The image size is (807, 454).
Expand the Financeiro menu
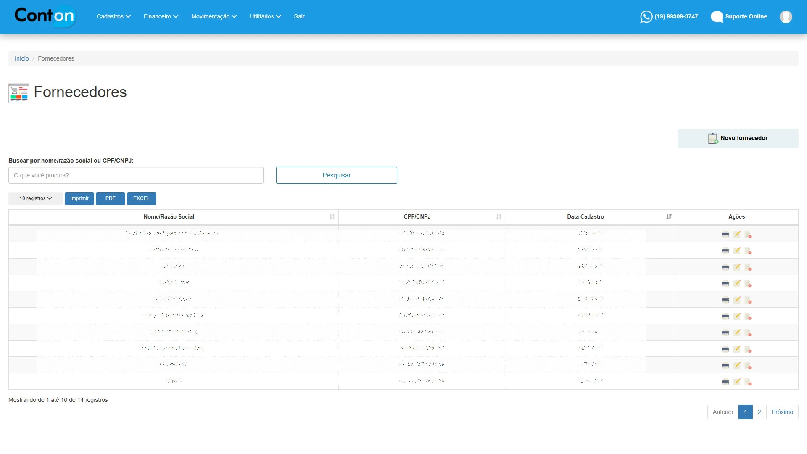coord(161,17)
